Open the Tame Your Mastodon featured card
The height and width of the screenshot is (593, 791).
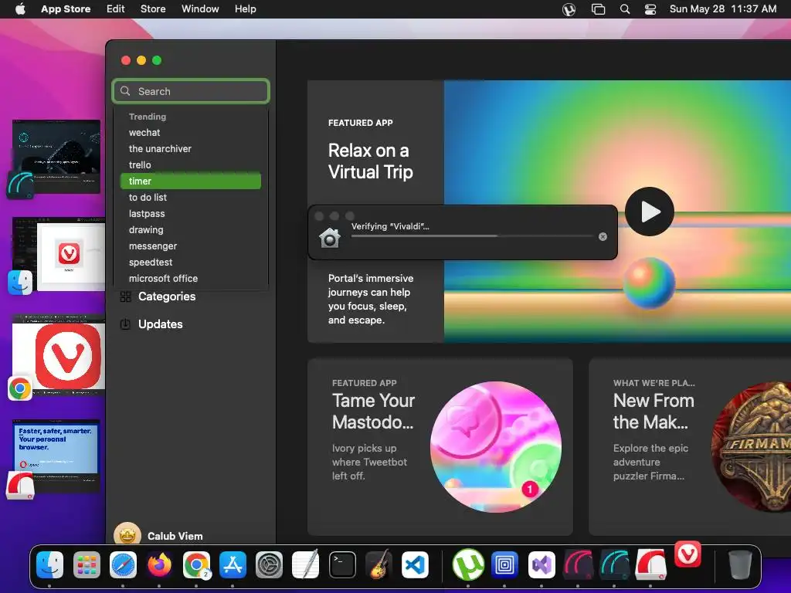click(440, 447)
